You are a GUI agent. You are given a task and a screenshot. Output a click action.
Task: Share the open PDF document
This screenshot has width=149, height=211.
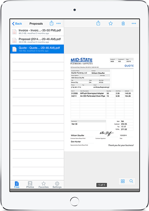(x=98, y=23)
